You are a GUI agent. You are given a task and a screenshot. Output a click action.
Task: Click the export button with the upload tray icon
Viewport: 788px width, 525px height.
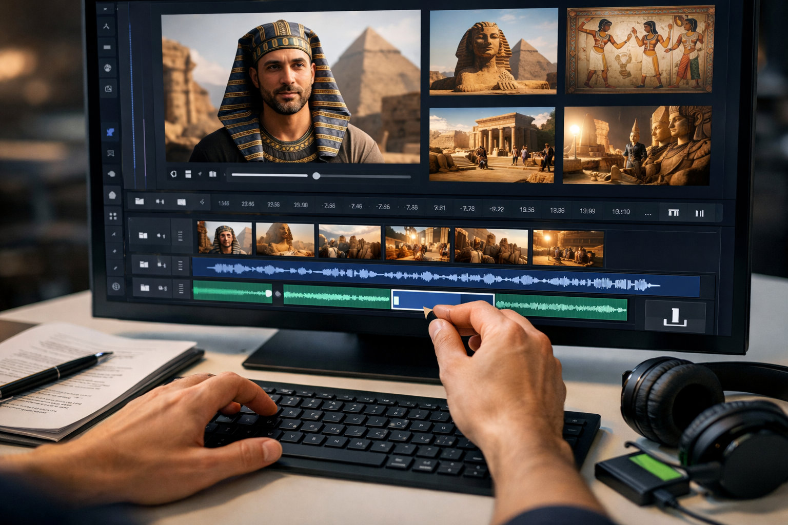[x=675, y=317]
